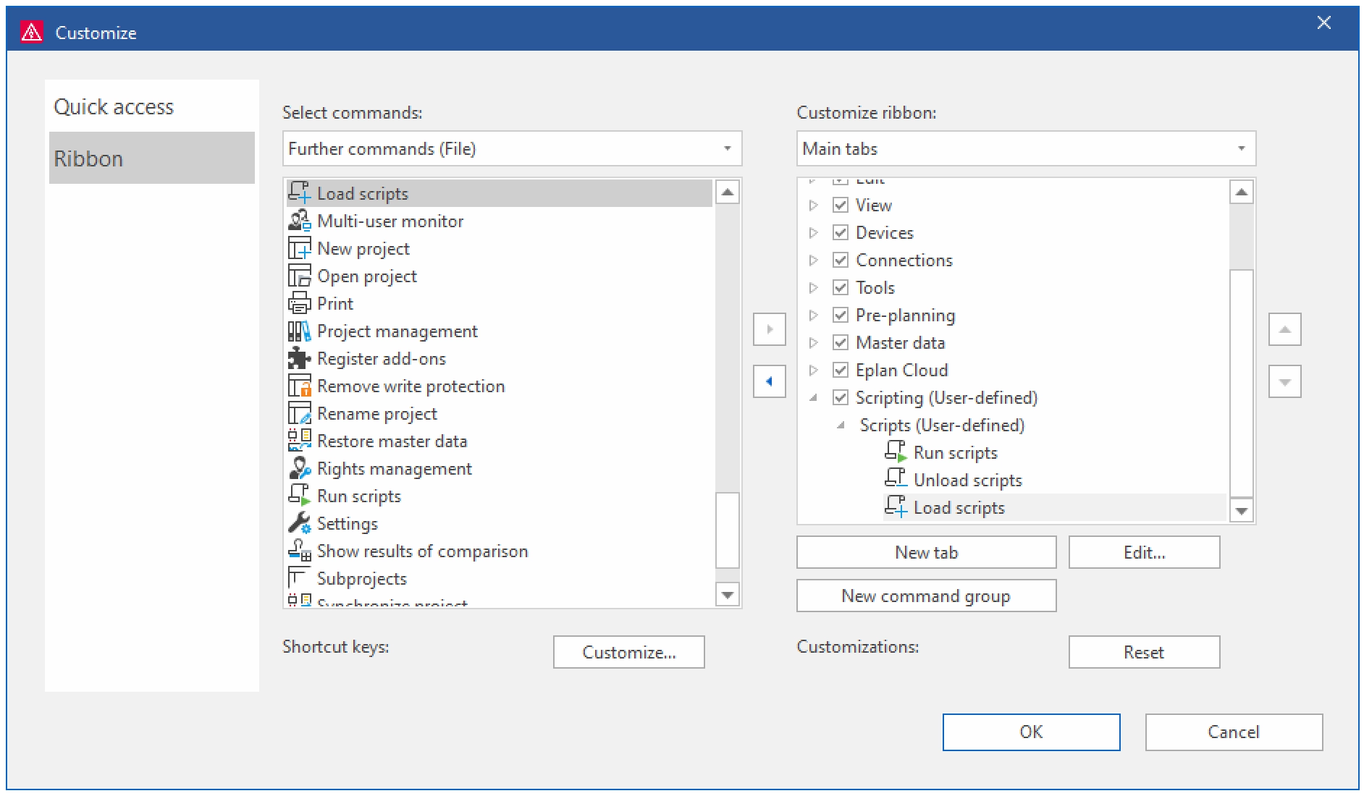This screenshot has height=796, width=1364.
Task: Cancel the Customize dialog
Action: pos(1234,732)
